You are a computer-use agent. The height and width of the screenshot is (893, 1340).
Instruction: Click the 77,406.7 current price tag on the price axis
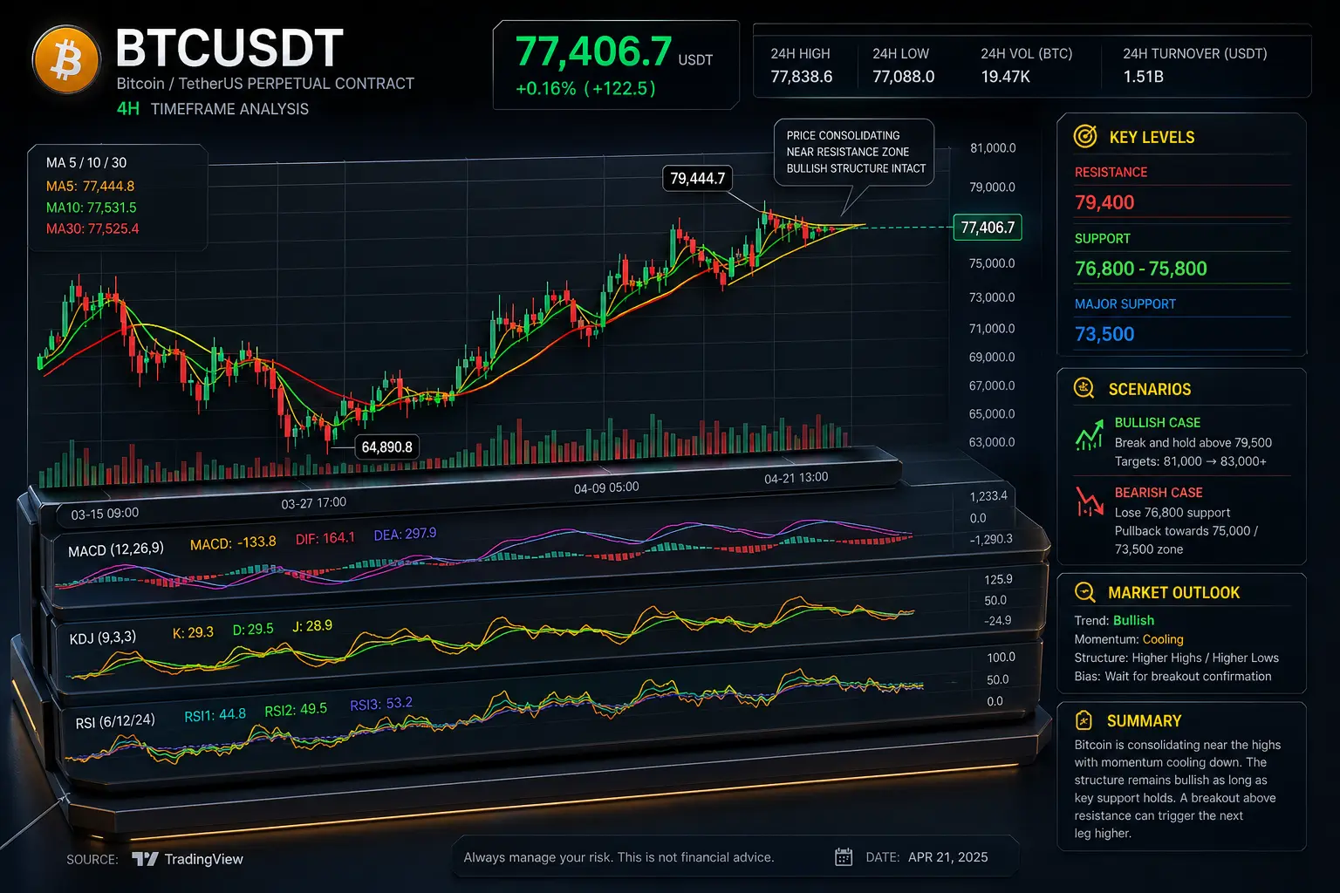click(x=988, y=228)
